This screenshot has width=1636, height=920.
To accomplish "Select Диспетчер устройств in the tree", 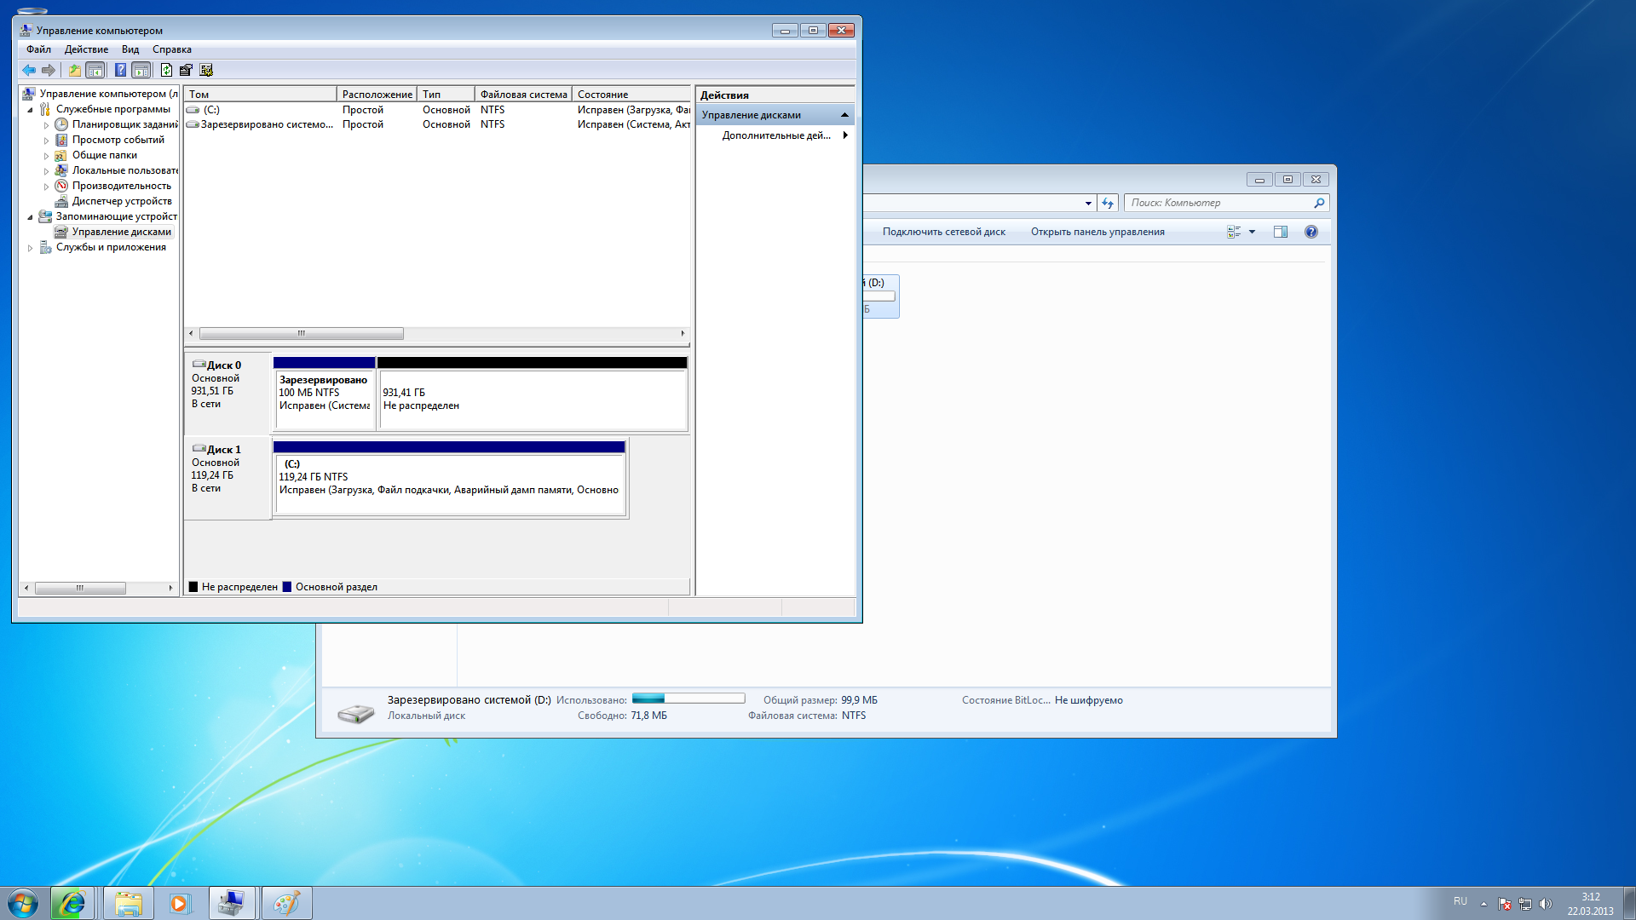I will (122, 201).
